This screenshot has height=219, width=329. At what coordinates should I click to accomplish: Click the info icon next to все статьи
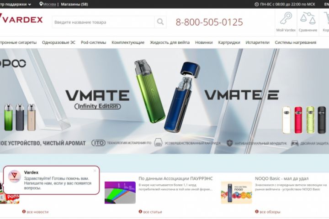coord(140,211)
